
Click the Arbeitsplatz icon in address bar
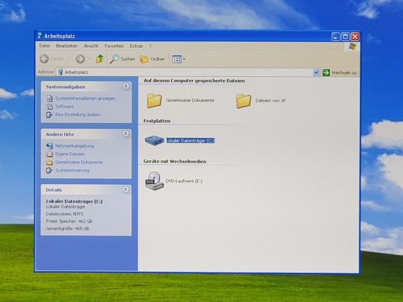point(60,72)
